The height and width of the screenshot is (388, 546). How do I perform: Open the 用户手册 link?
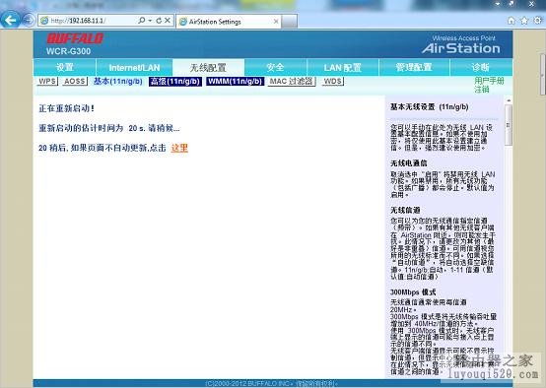[x=489, y=81]
